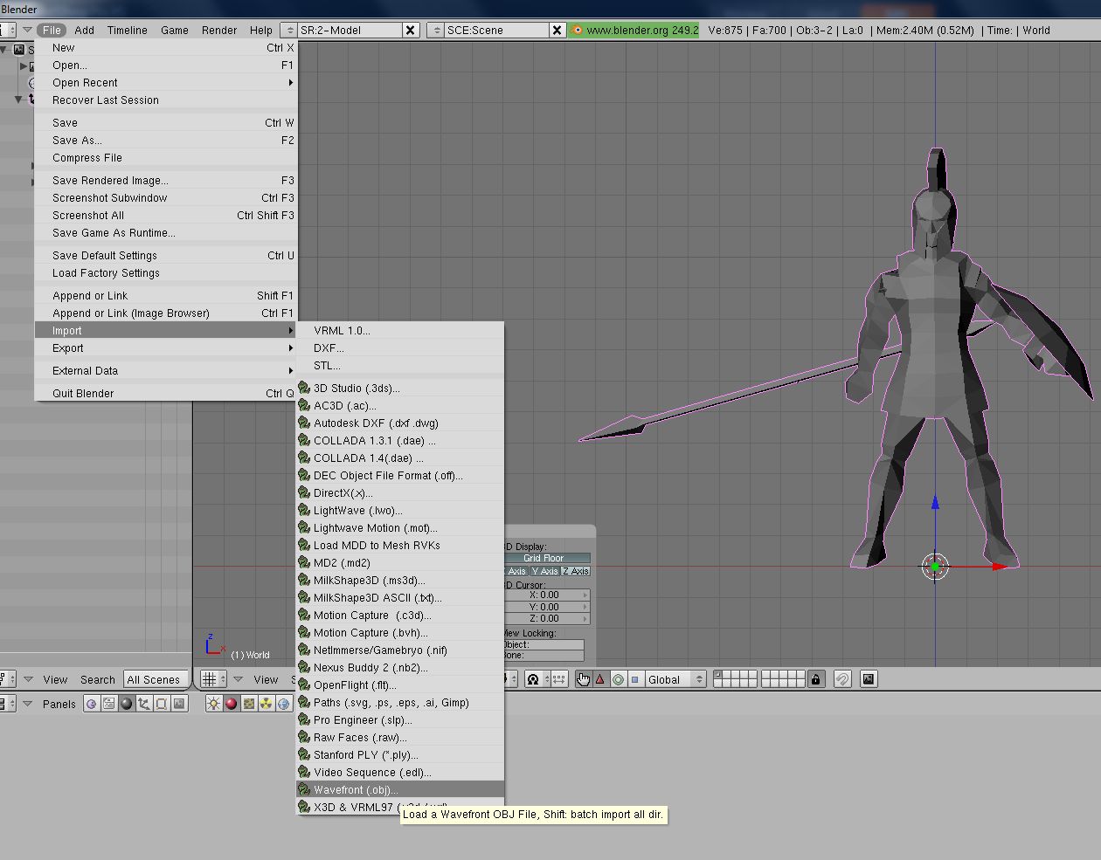
Task: Click the View Locking Object: field
Action: tap(544, 644)
